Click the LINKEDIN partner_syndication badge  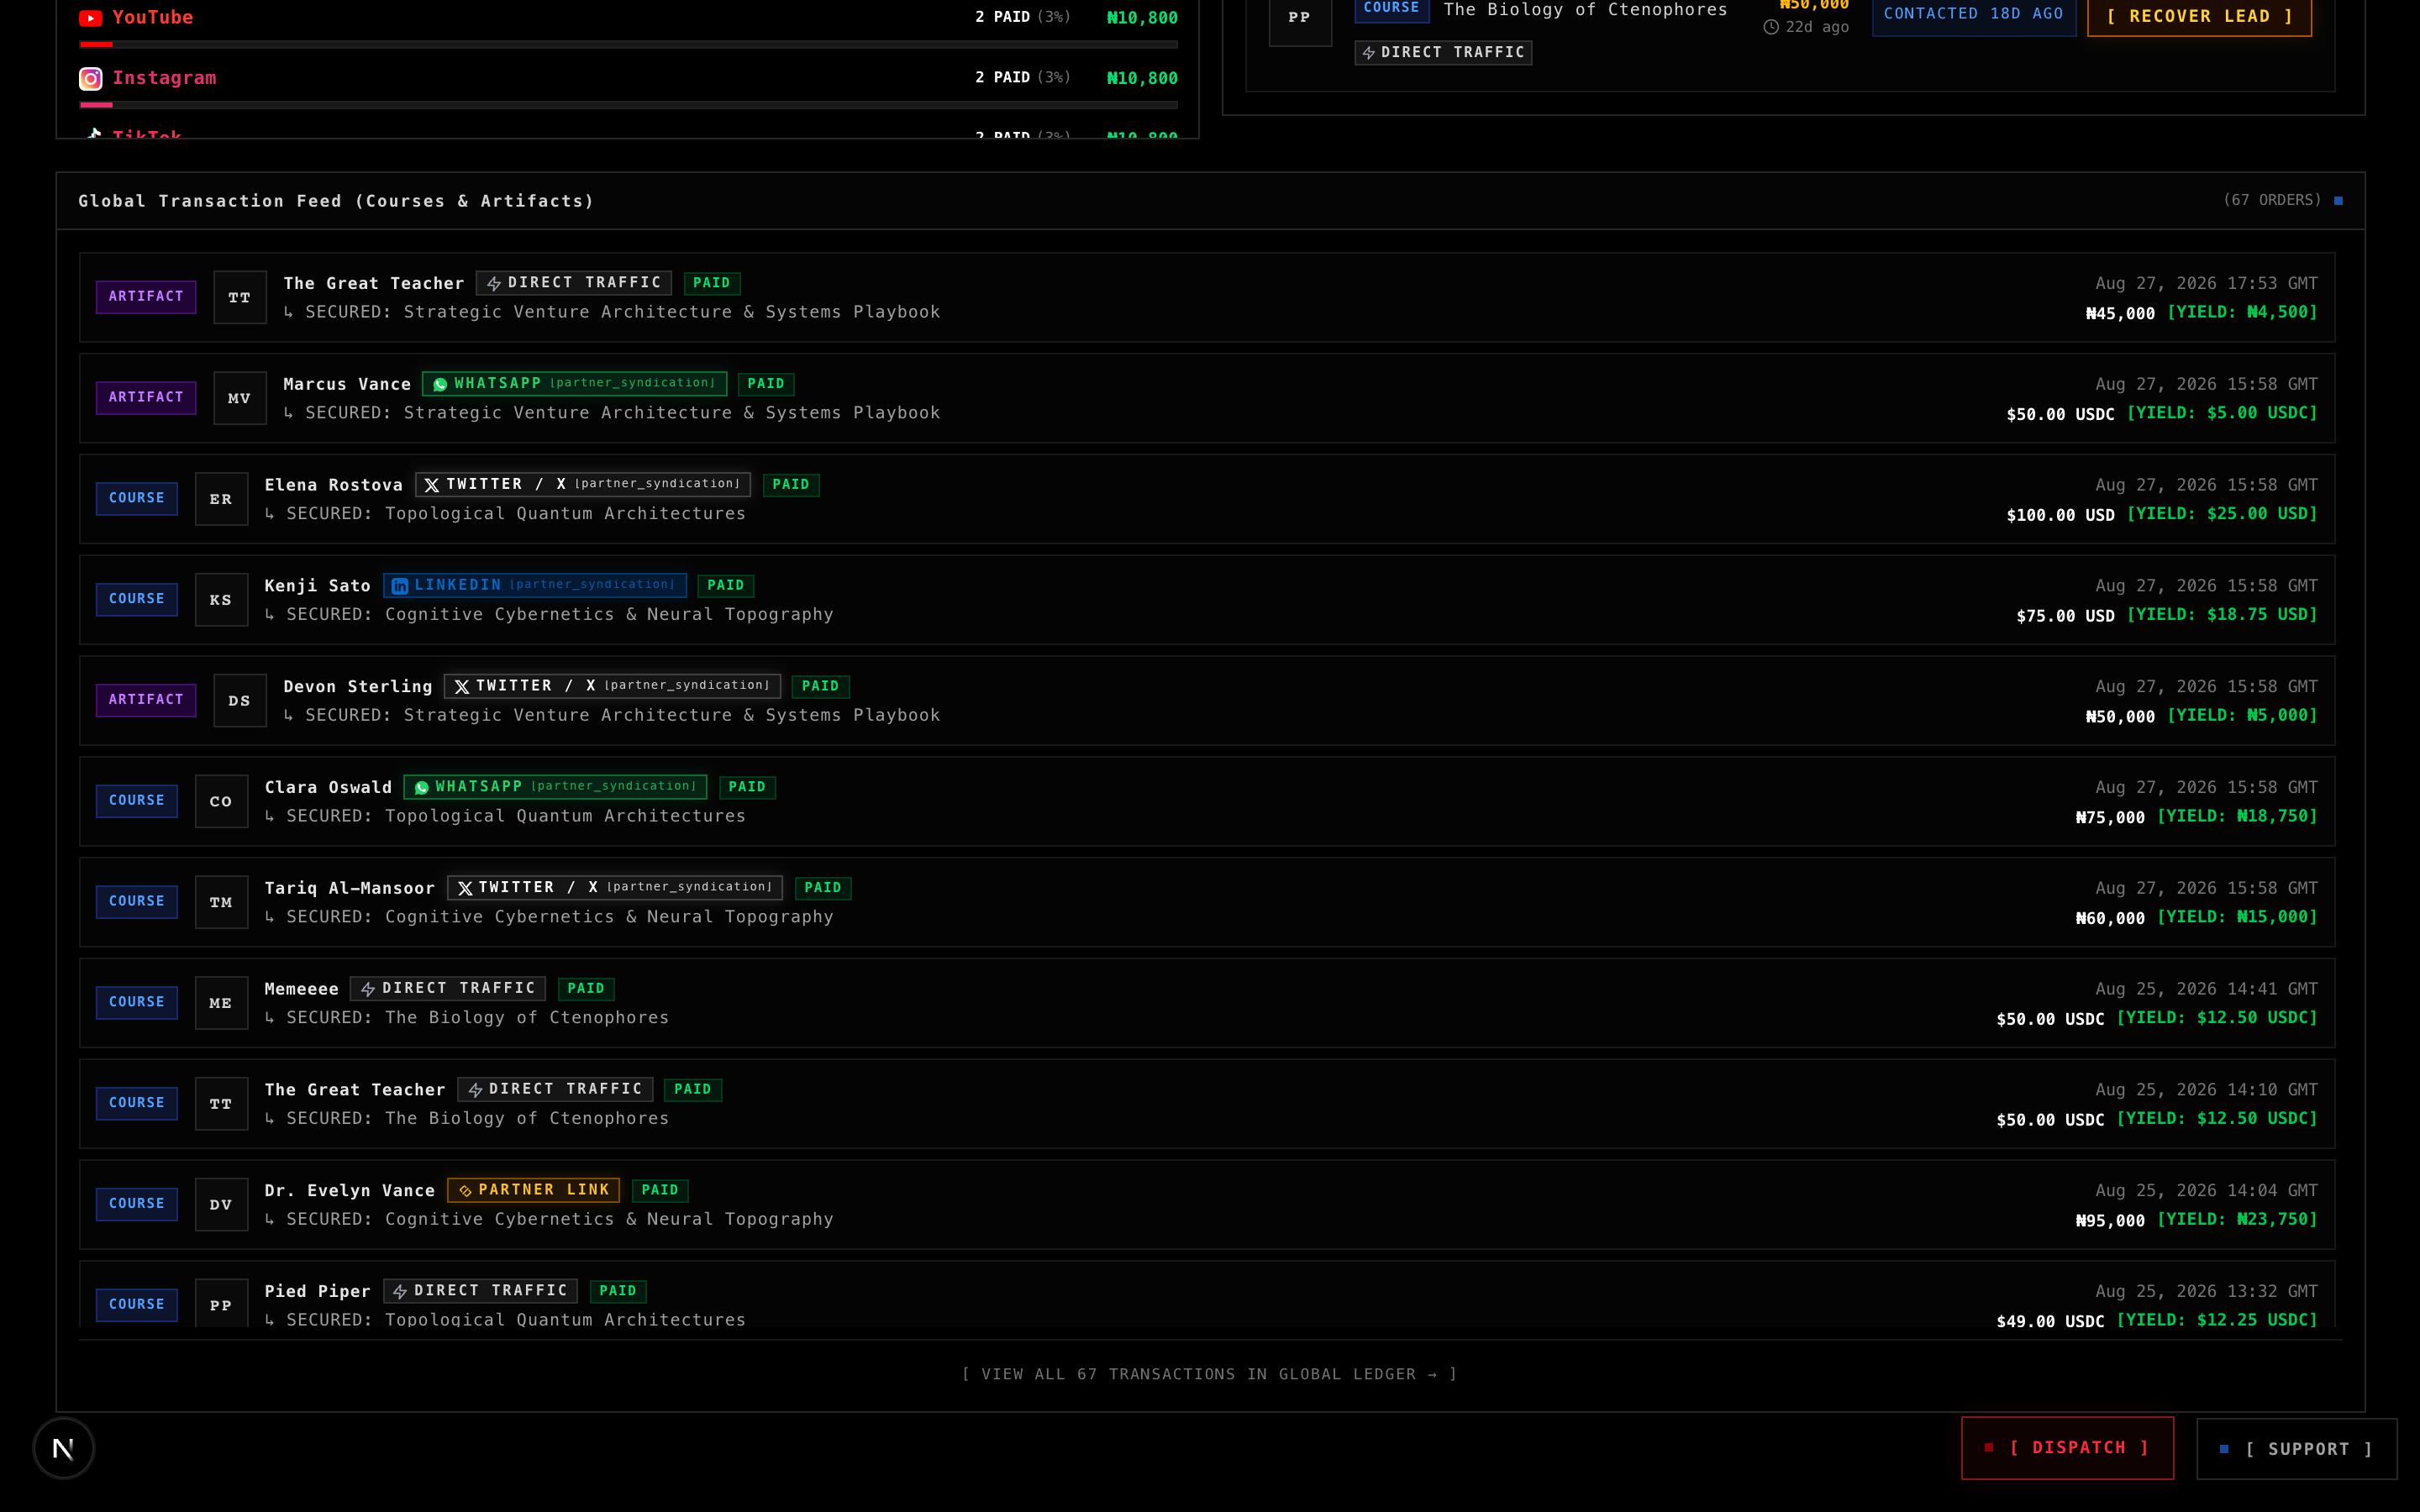pyautogui.click(x=534, y=585)
